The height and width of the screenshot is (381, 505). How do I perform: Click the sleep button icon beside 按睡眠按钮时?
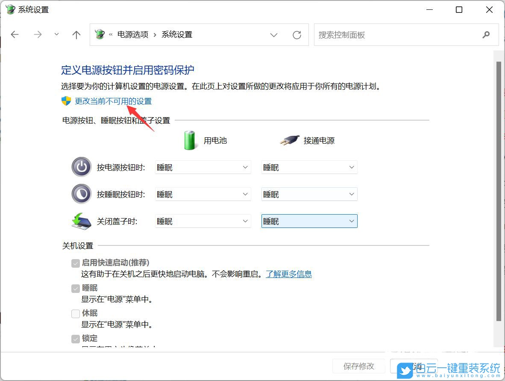coord(81,194)
